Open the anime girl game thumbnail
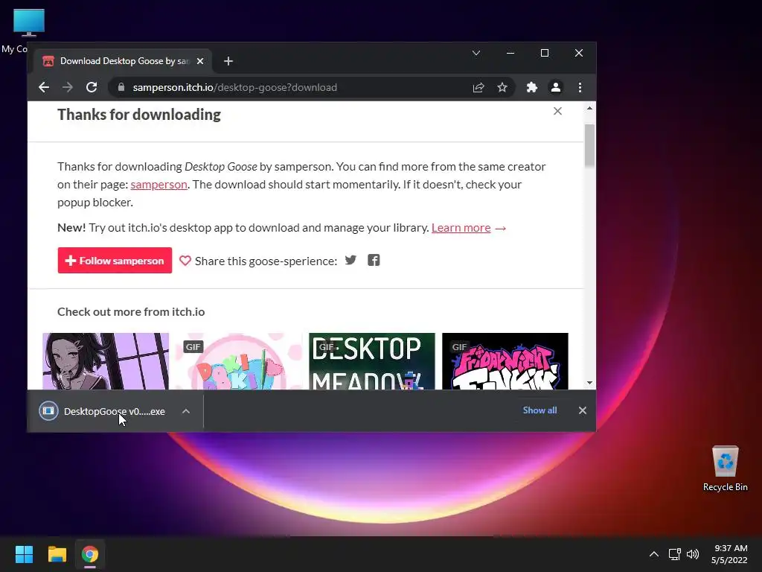 [x=106, y=361]
